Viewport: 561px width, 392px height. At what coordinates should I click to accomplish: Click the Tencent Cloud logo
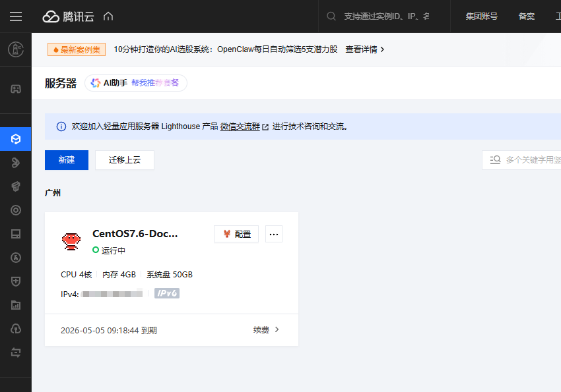click(x=69, y=16)
